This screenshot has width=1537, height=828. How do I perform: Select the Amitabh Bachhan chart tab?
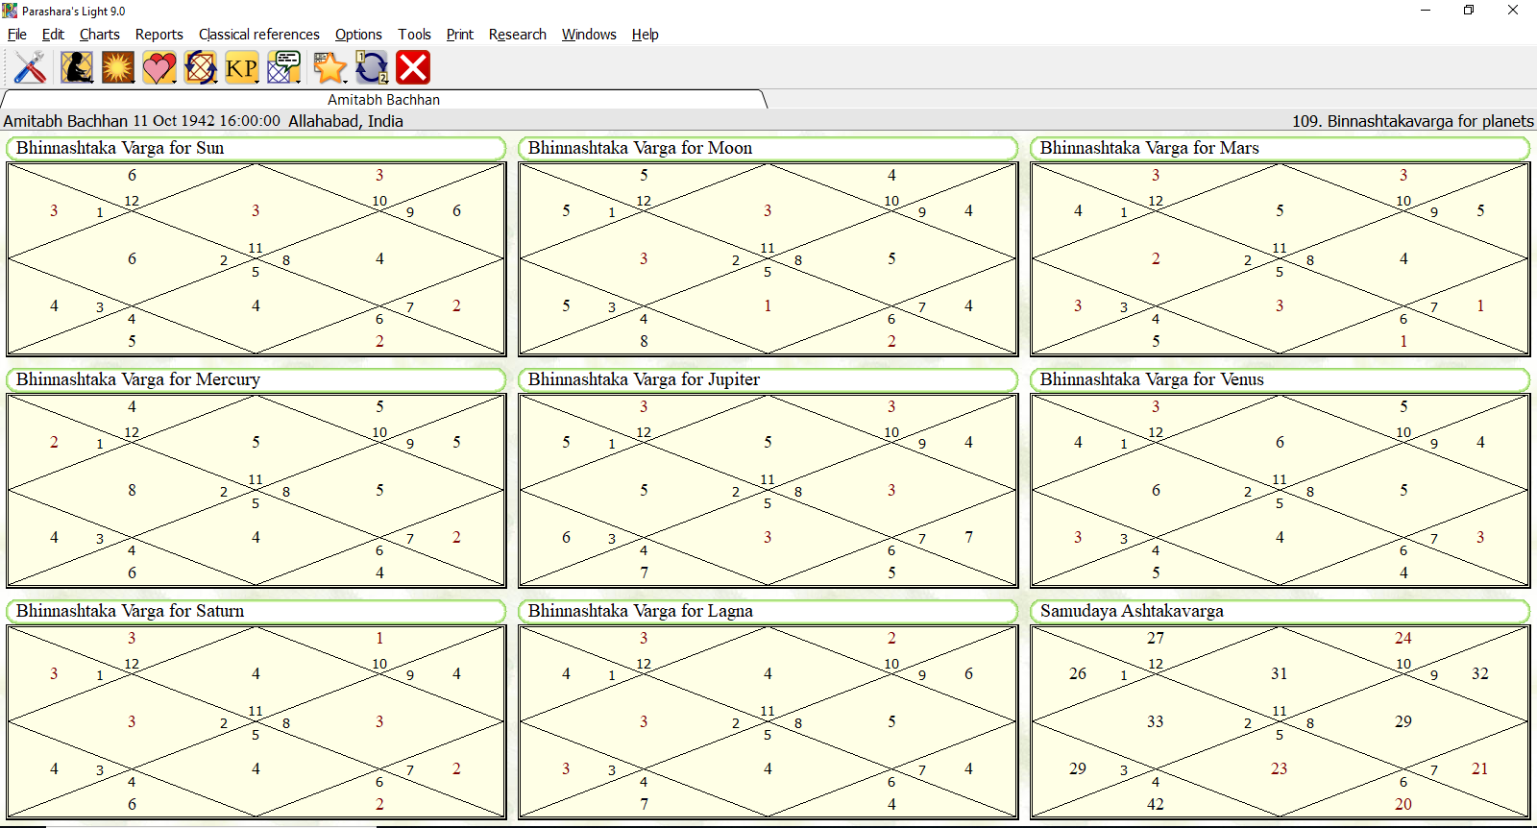383,100
